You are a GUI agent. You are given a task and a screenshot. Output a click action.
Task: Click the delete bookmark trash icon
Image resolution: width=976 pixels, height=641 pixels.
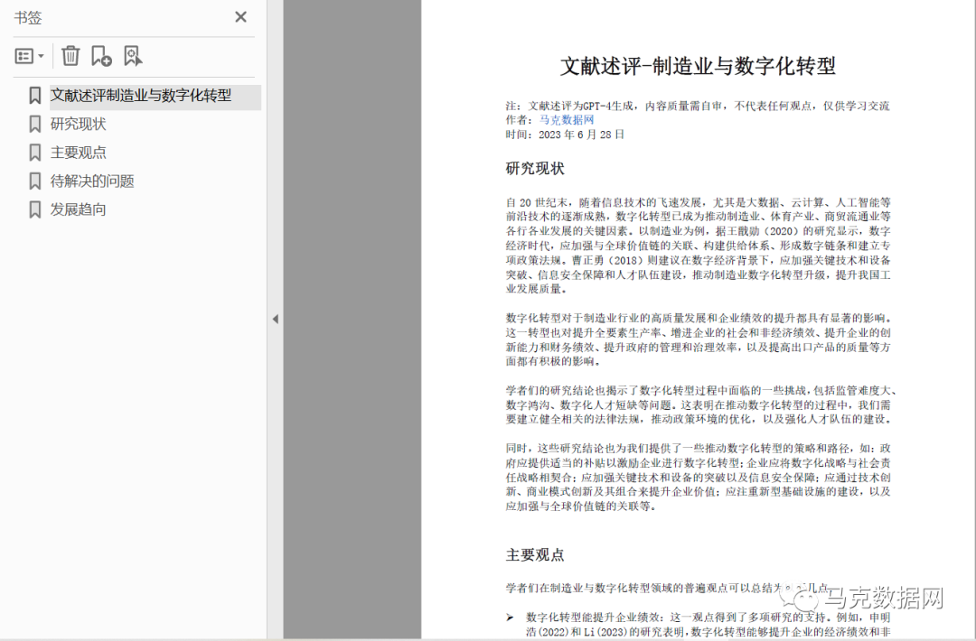point(70,55)
